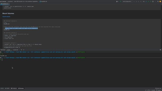Click the docker run ubuntu bash line

pos(23,44)
